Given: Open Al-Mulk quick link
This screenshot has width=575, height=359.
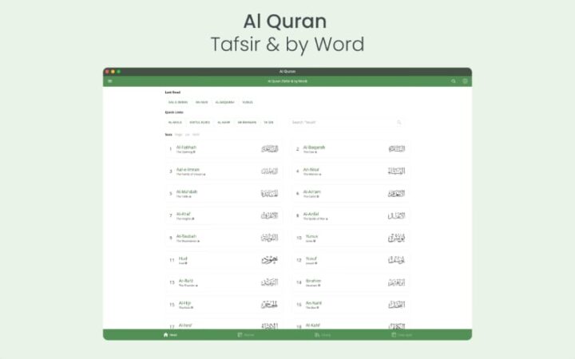Looking at the screenshot, I should [175, 122].
